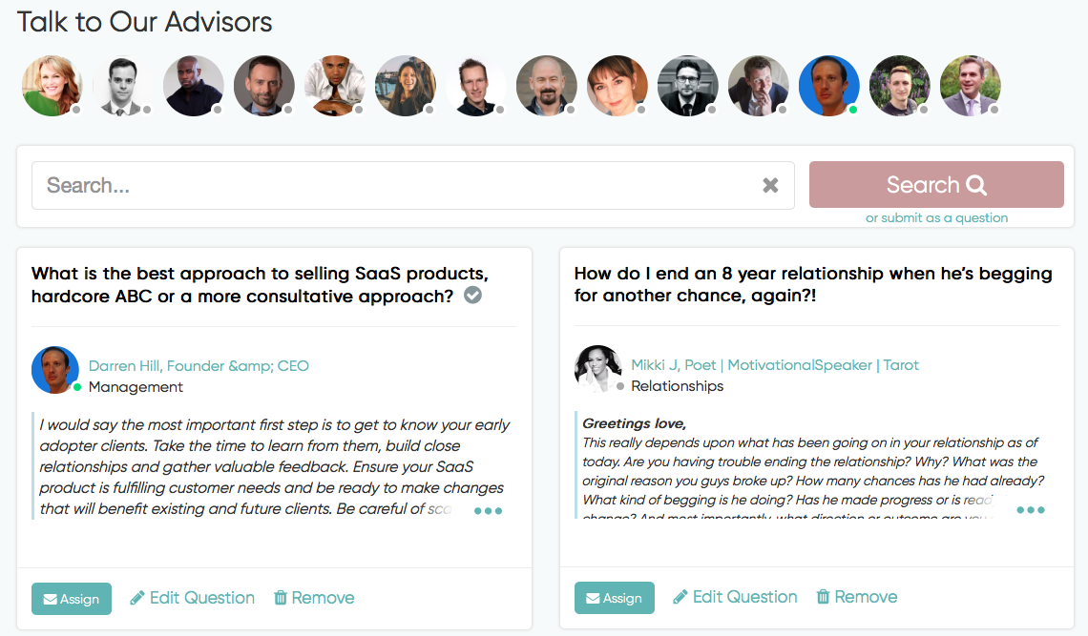Expand Mikki J's answer with three dots
The image size is (1088, 636).
pos(1031,510)
